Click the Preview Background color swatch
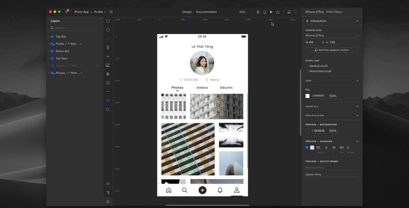409x208 pixels. pos(308,131)
